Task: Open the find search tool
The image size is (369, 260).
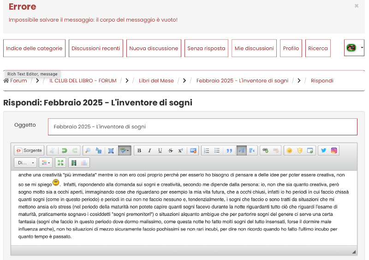Action: click(x=88, y=150)
